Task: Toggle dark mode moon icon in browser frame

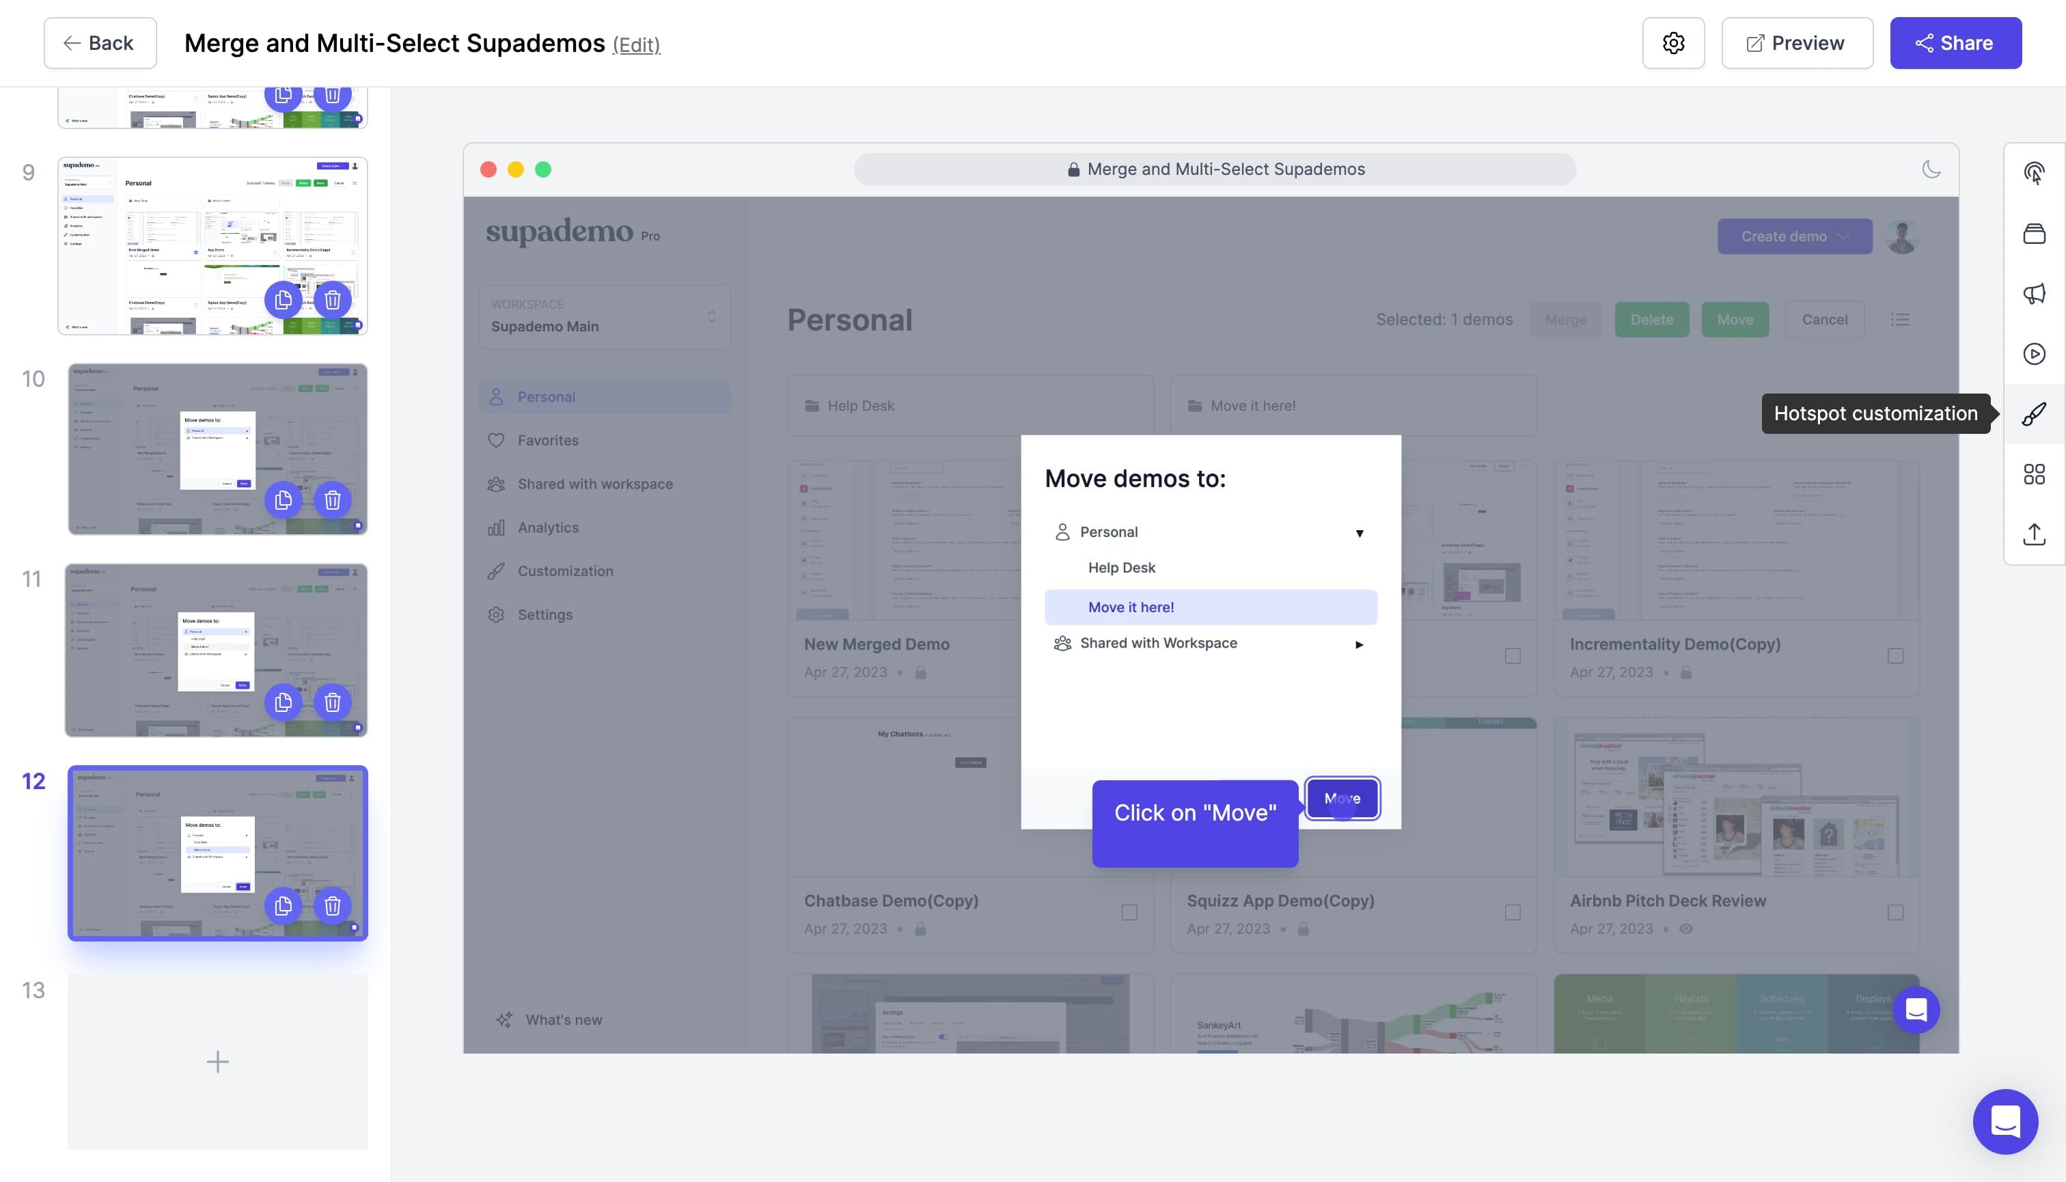Action: 1931,169
